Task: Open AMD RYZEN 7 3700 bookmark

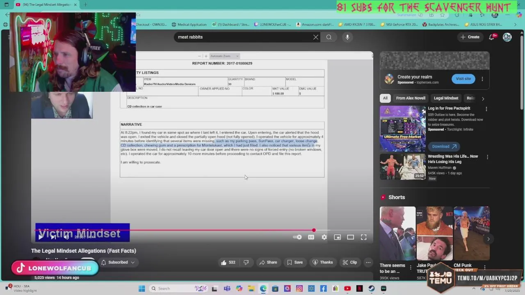Action: (x=357, y=25)
